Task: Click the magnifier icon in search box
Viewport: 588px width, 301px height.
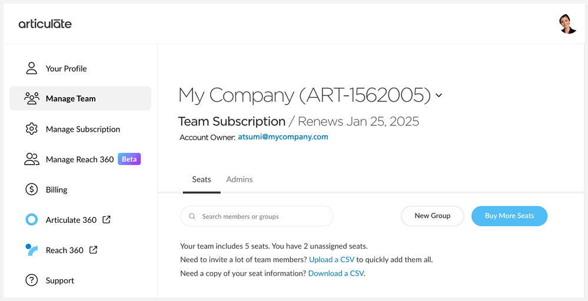Action: [192, 216]
